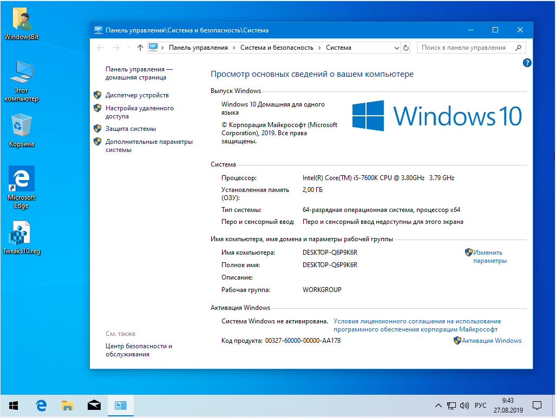556x418 pixels.
Task: Click the Активация Windows link
Action: 491,341
